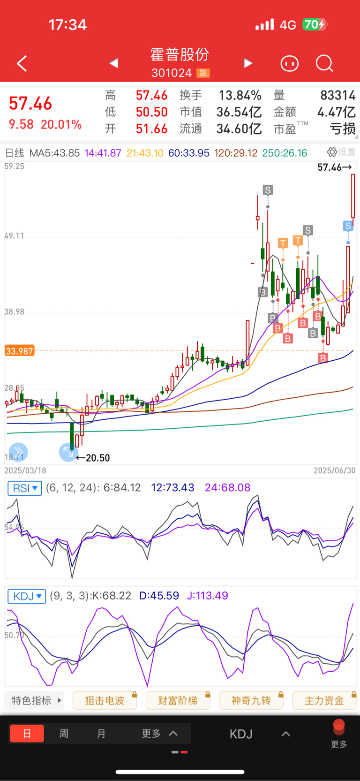Tap the fullscreen expand chart icon
This screenshot has width=360, height=781.
pyautogui.click(x=68, y=452)
